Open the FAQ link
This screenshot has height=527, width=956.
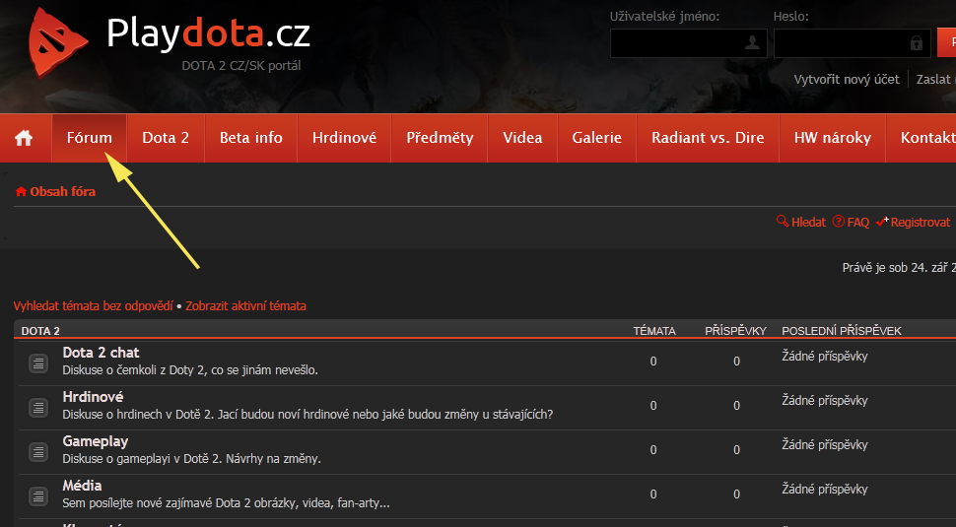tap(857, 223)
